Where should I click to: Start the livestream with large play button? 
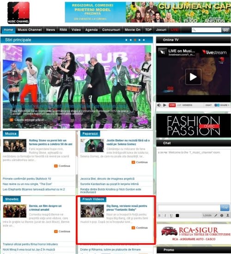(x=193, y=77)
